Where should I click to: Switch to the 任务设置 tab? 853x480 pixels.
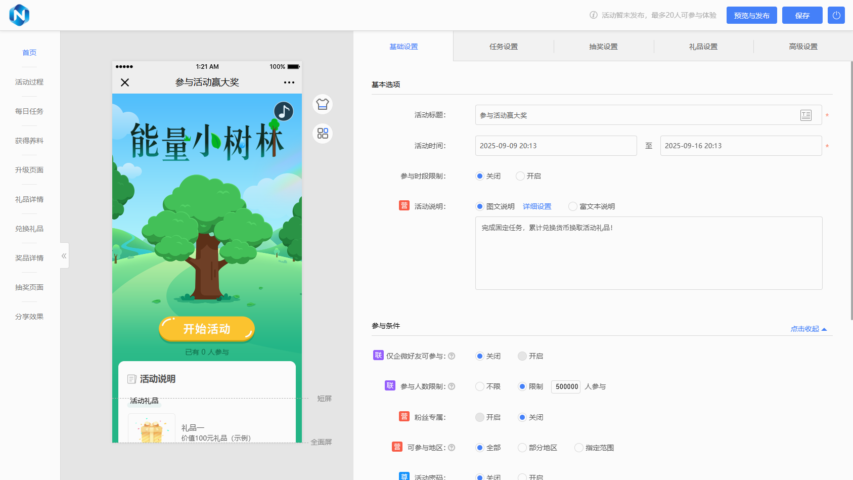pos(503,46)
